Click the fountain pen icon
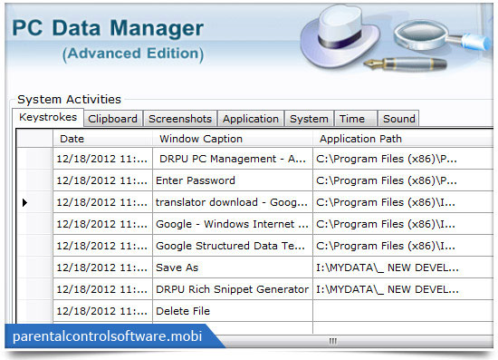The width and height of the screenshot is (498, 360). click(405, 63)
